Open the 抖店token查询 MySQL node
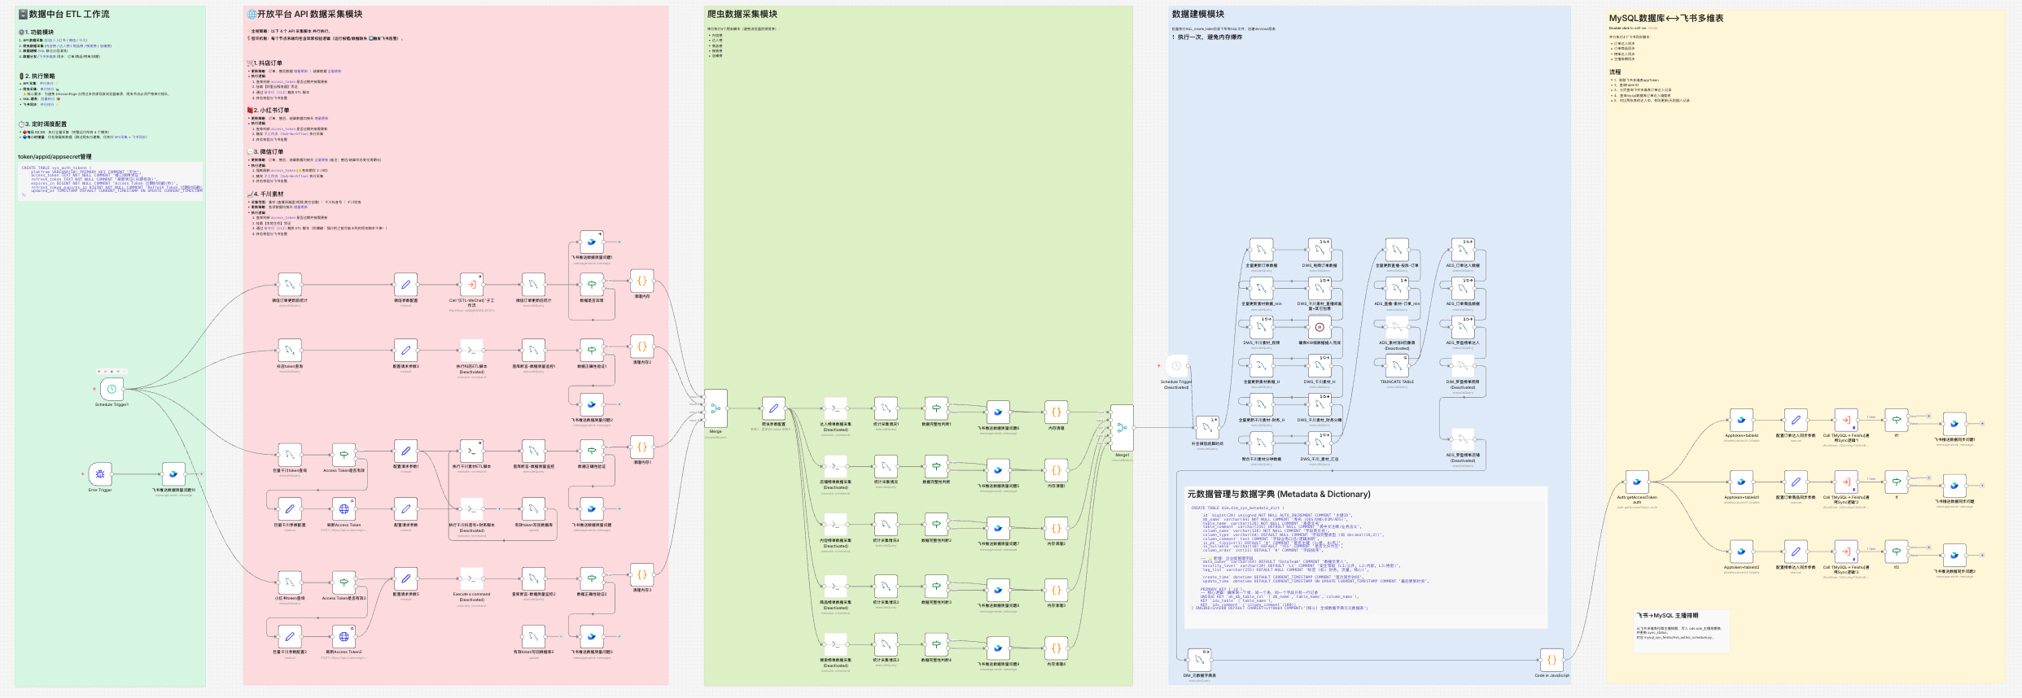Viewport: 2022px width, 698px height. pos(290,351)
